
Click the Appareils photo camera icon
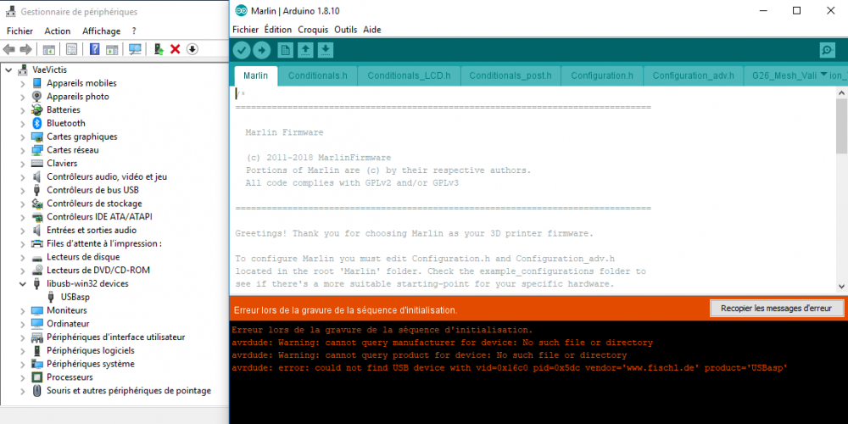point(36,97)
